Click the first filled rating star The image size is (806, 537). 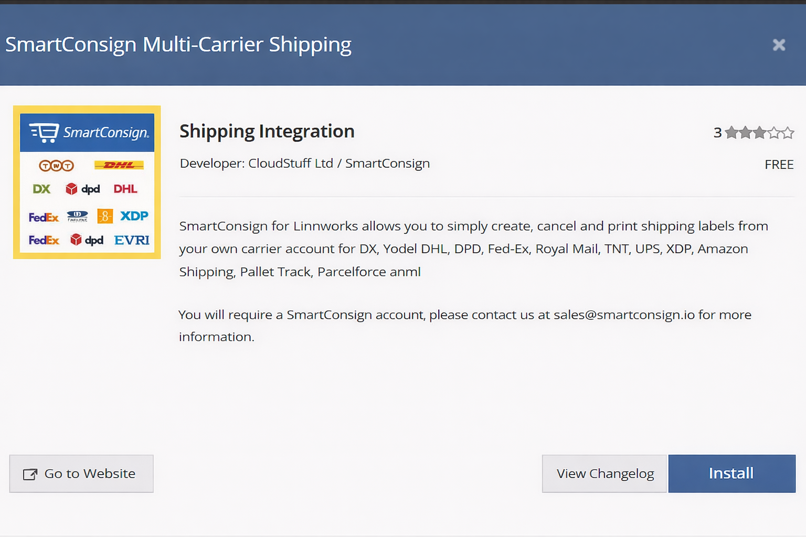[x=731, y=133]
